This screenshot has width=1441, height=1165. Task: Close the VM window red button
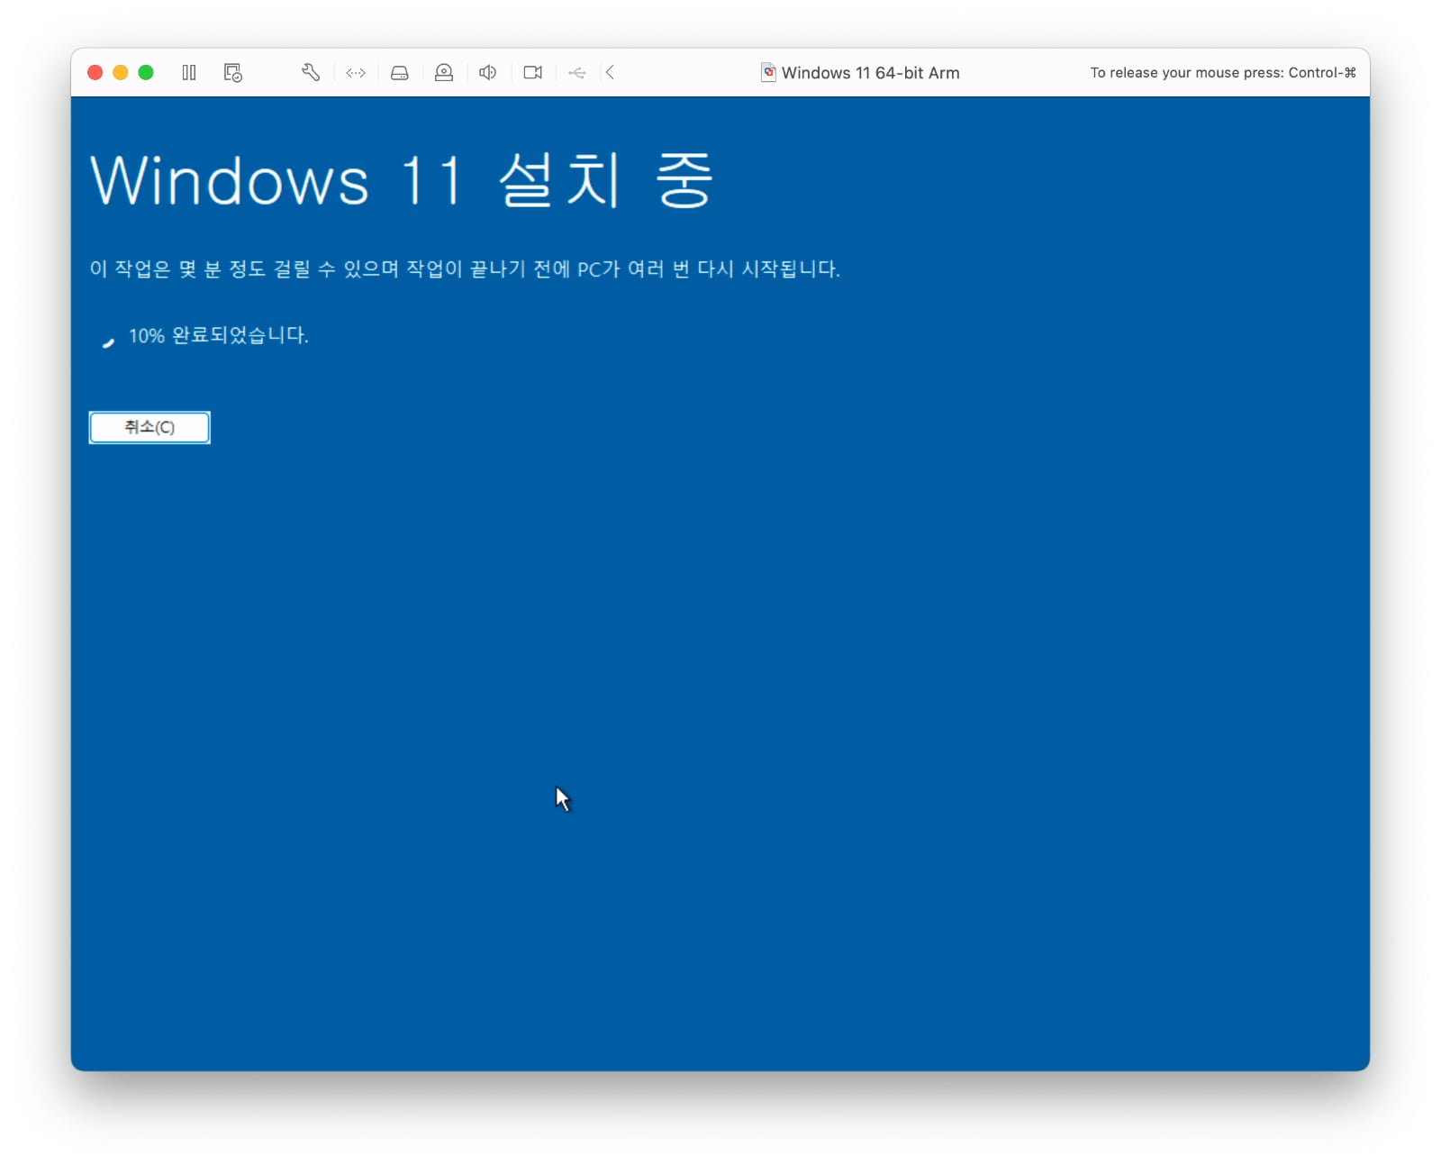point(95,72)
